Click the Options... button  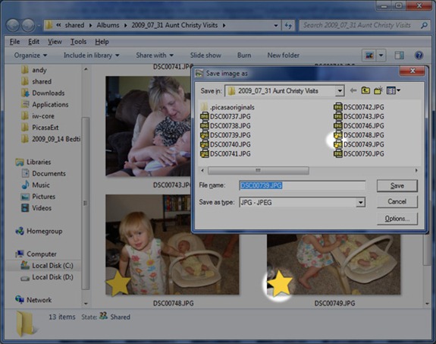[x=397, y=219]
